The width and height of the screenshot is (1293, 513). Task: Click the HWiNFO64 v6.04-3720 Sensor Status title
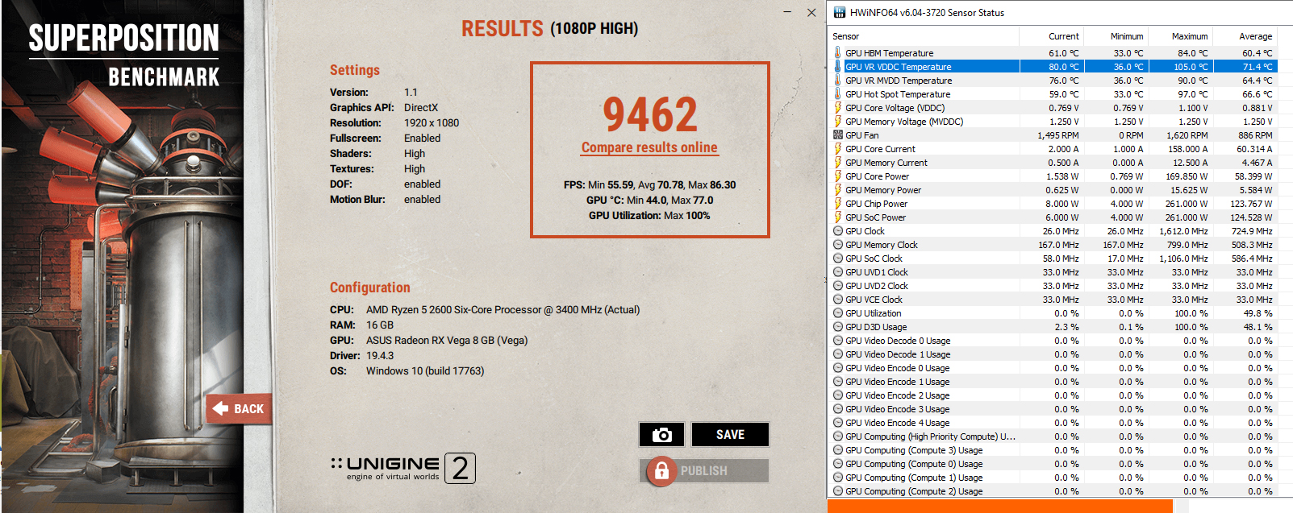pos(927,12)
